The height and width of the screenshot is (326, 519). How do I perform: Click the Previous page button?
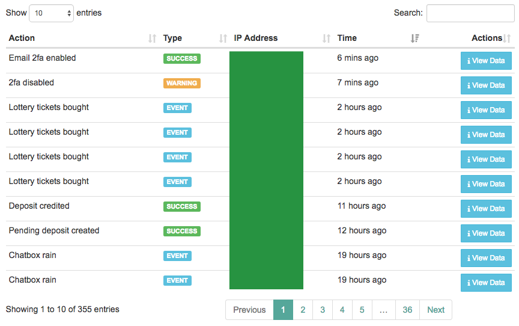coord(249,310)
